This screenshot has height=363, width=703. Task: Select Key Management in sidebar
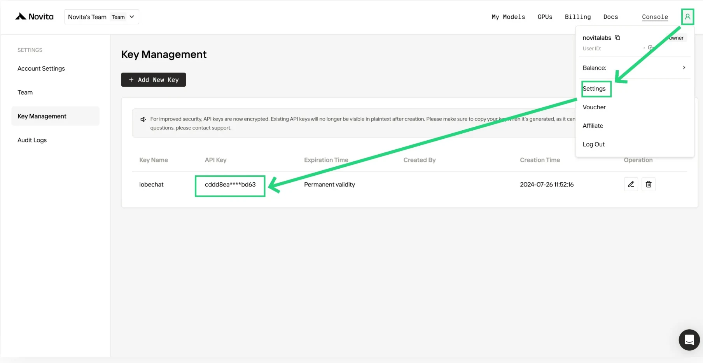click(x=56, y=116)
